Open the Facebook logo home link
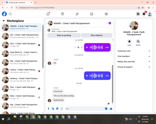 [x=4, y=14]
